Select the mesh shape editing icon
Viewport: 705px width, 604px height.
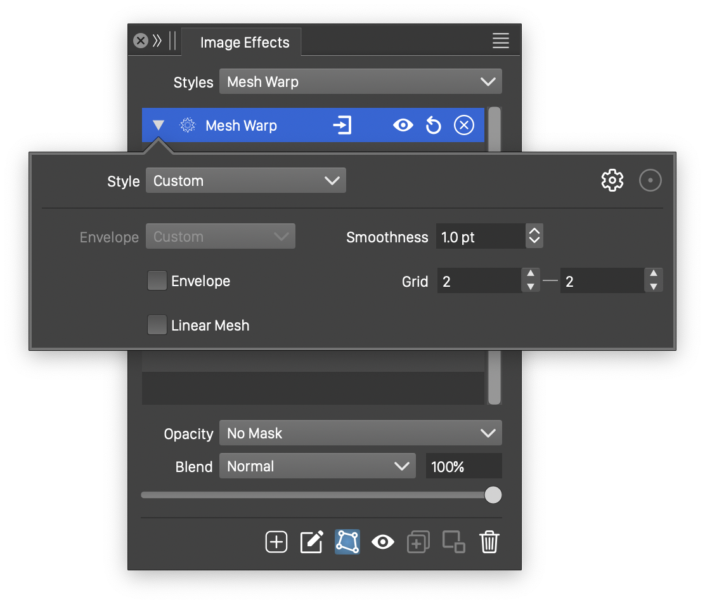tap(347, 542)
